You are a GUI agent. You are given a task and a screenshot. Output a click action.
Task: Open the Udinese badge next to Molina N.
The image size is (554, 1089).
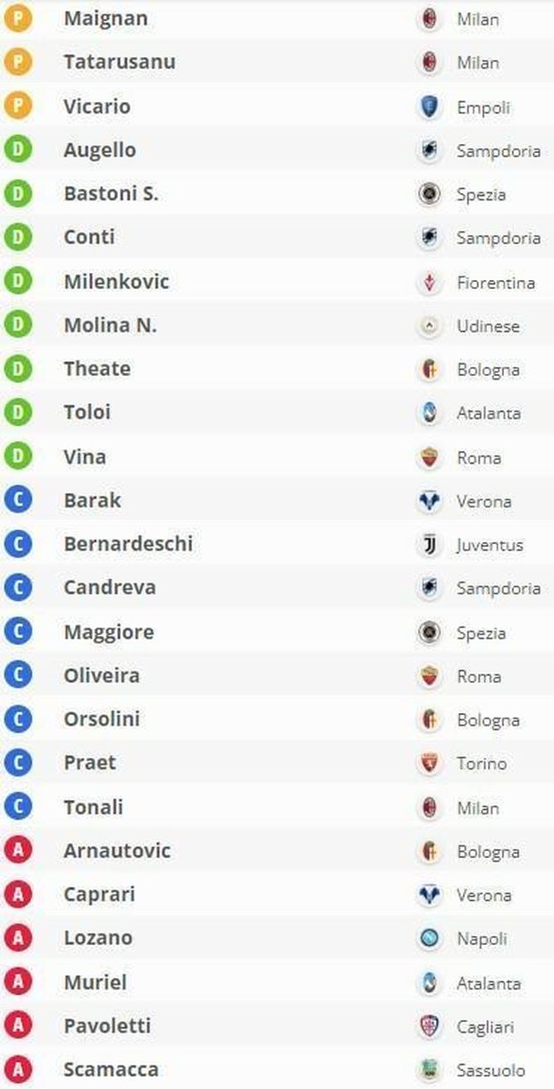click(430, 326)
